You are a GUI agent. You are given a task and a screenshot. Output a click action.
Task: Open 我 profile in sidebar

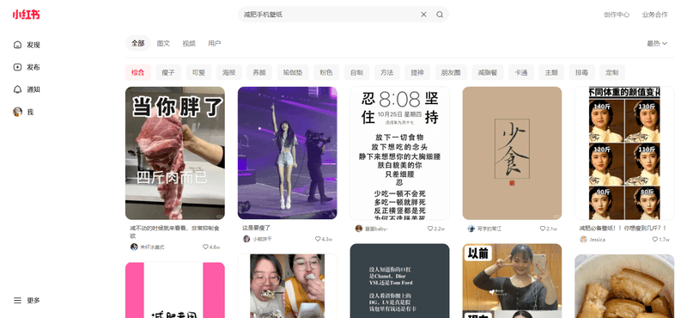pos(23,112)
